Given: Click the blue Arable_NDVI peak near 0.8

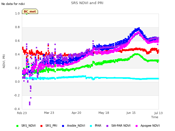Looking at the screenshot, I should [x=139, y=28].
